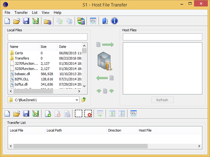
Task: Open the Help menu
Action: [57, 13]
